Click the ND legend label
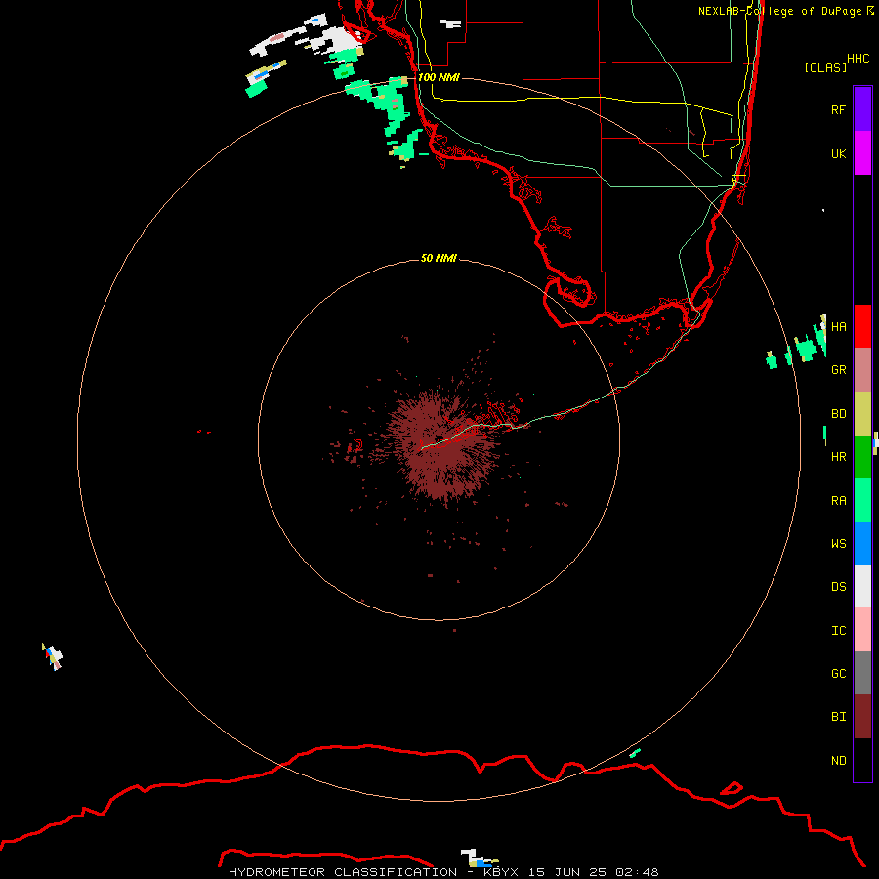 [838, 761]
